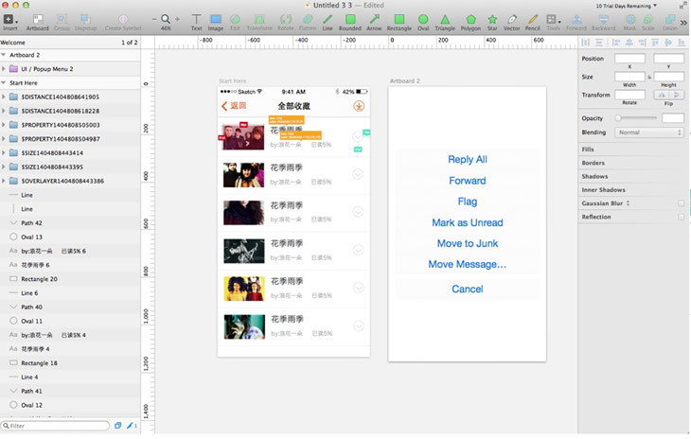The image size is (691, 439).
Task: Activate the Pencil tool
Action: coord(533,22)
